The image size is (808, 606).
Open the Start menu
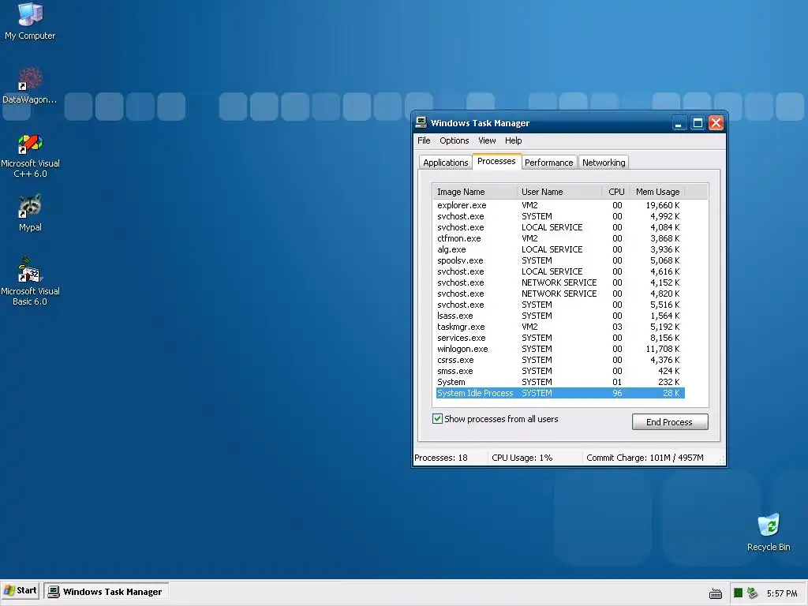click(21, 591)
